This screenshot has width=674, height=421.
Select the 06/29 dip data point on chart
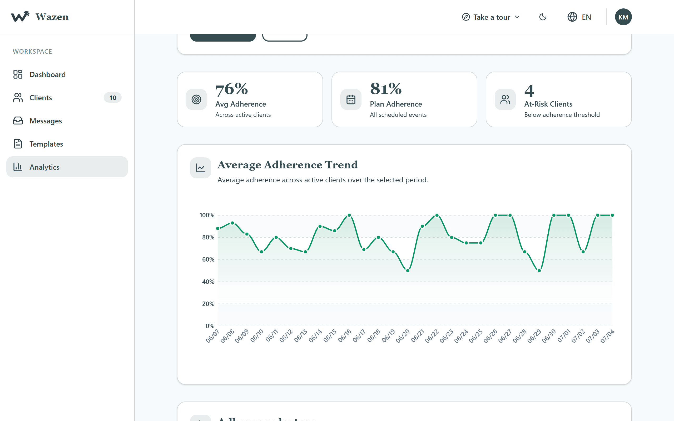(539, 271)
